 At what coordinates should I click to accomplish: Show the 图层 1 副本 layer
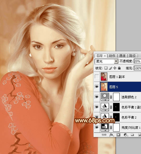(97, 77)
